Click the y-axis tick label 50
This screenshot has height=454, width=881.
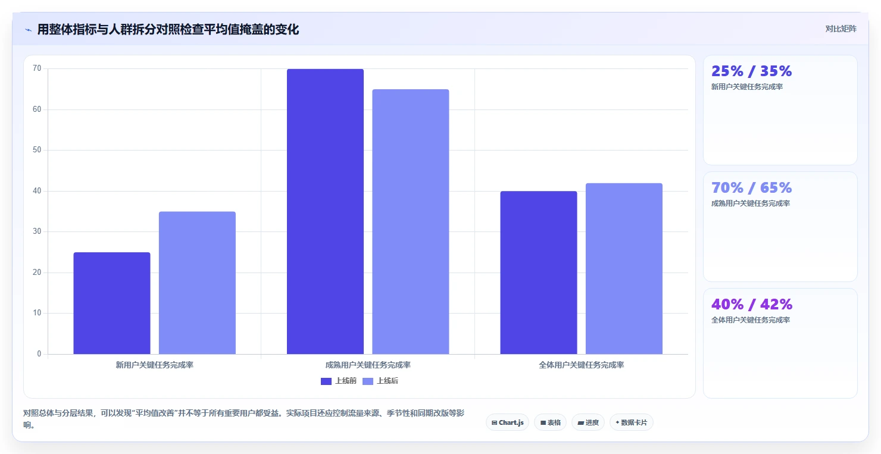click(x=37, y=150)
